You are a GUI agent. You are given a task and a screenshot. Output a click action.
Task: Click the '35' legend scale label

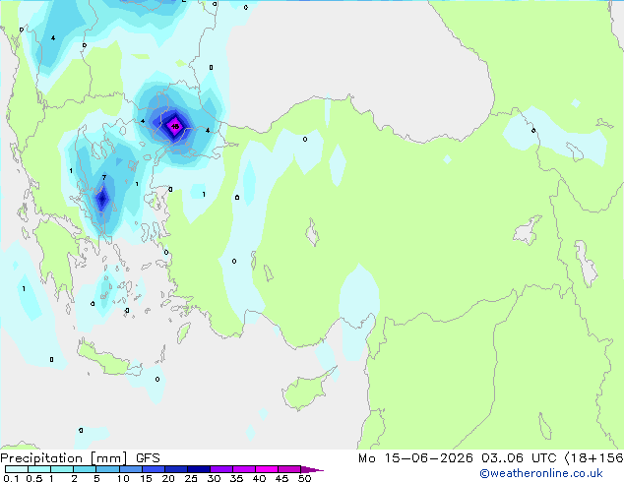(236, 478)
